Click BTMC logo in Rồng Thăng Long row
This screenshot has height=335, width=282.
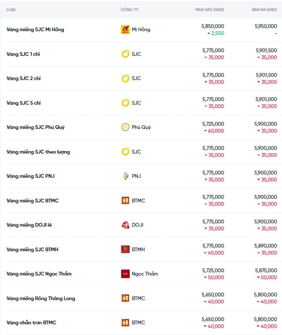tap(125, 298)
